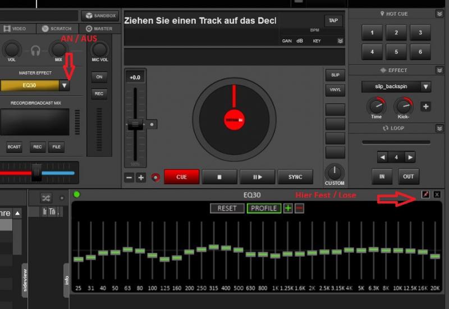Click the SYNC button
This screenshot has height=309, width=449.
pos(295,177)
